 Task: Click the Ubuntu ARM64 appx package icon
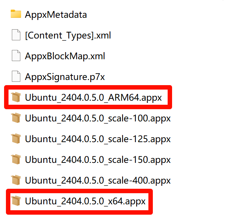pos(16,98)
